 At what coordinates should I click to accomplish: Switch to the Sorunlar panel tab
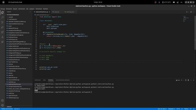(38, 80)
